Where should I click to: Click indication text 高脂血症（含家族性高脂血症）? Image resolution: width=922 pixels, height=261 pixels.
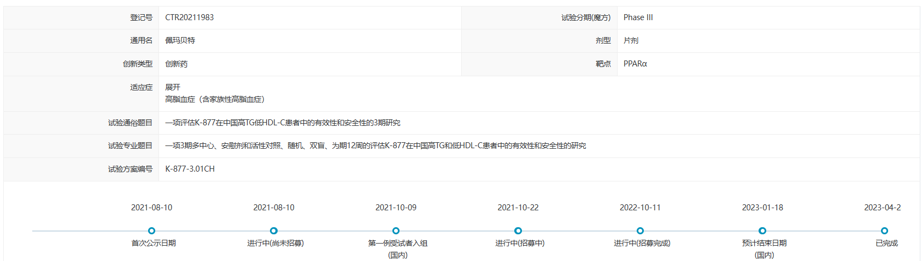(x=215, y=99)
